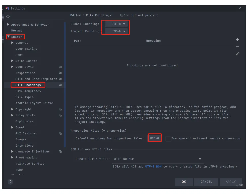Viewport: 250px width, 194px height.
Task: Open the Project Encoding dropdown
Action: click(x=116, y=31)
